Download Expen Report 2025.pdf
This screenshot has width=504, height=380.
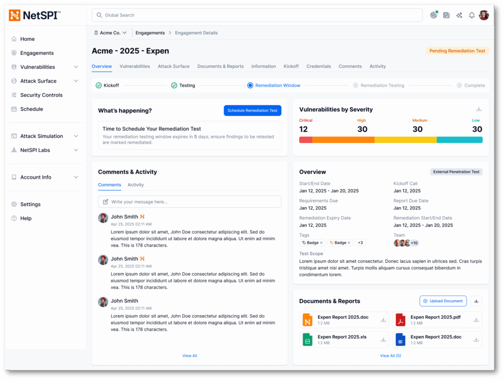[476, 320]
